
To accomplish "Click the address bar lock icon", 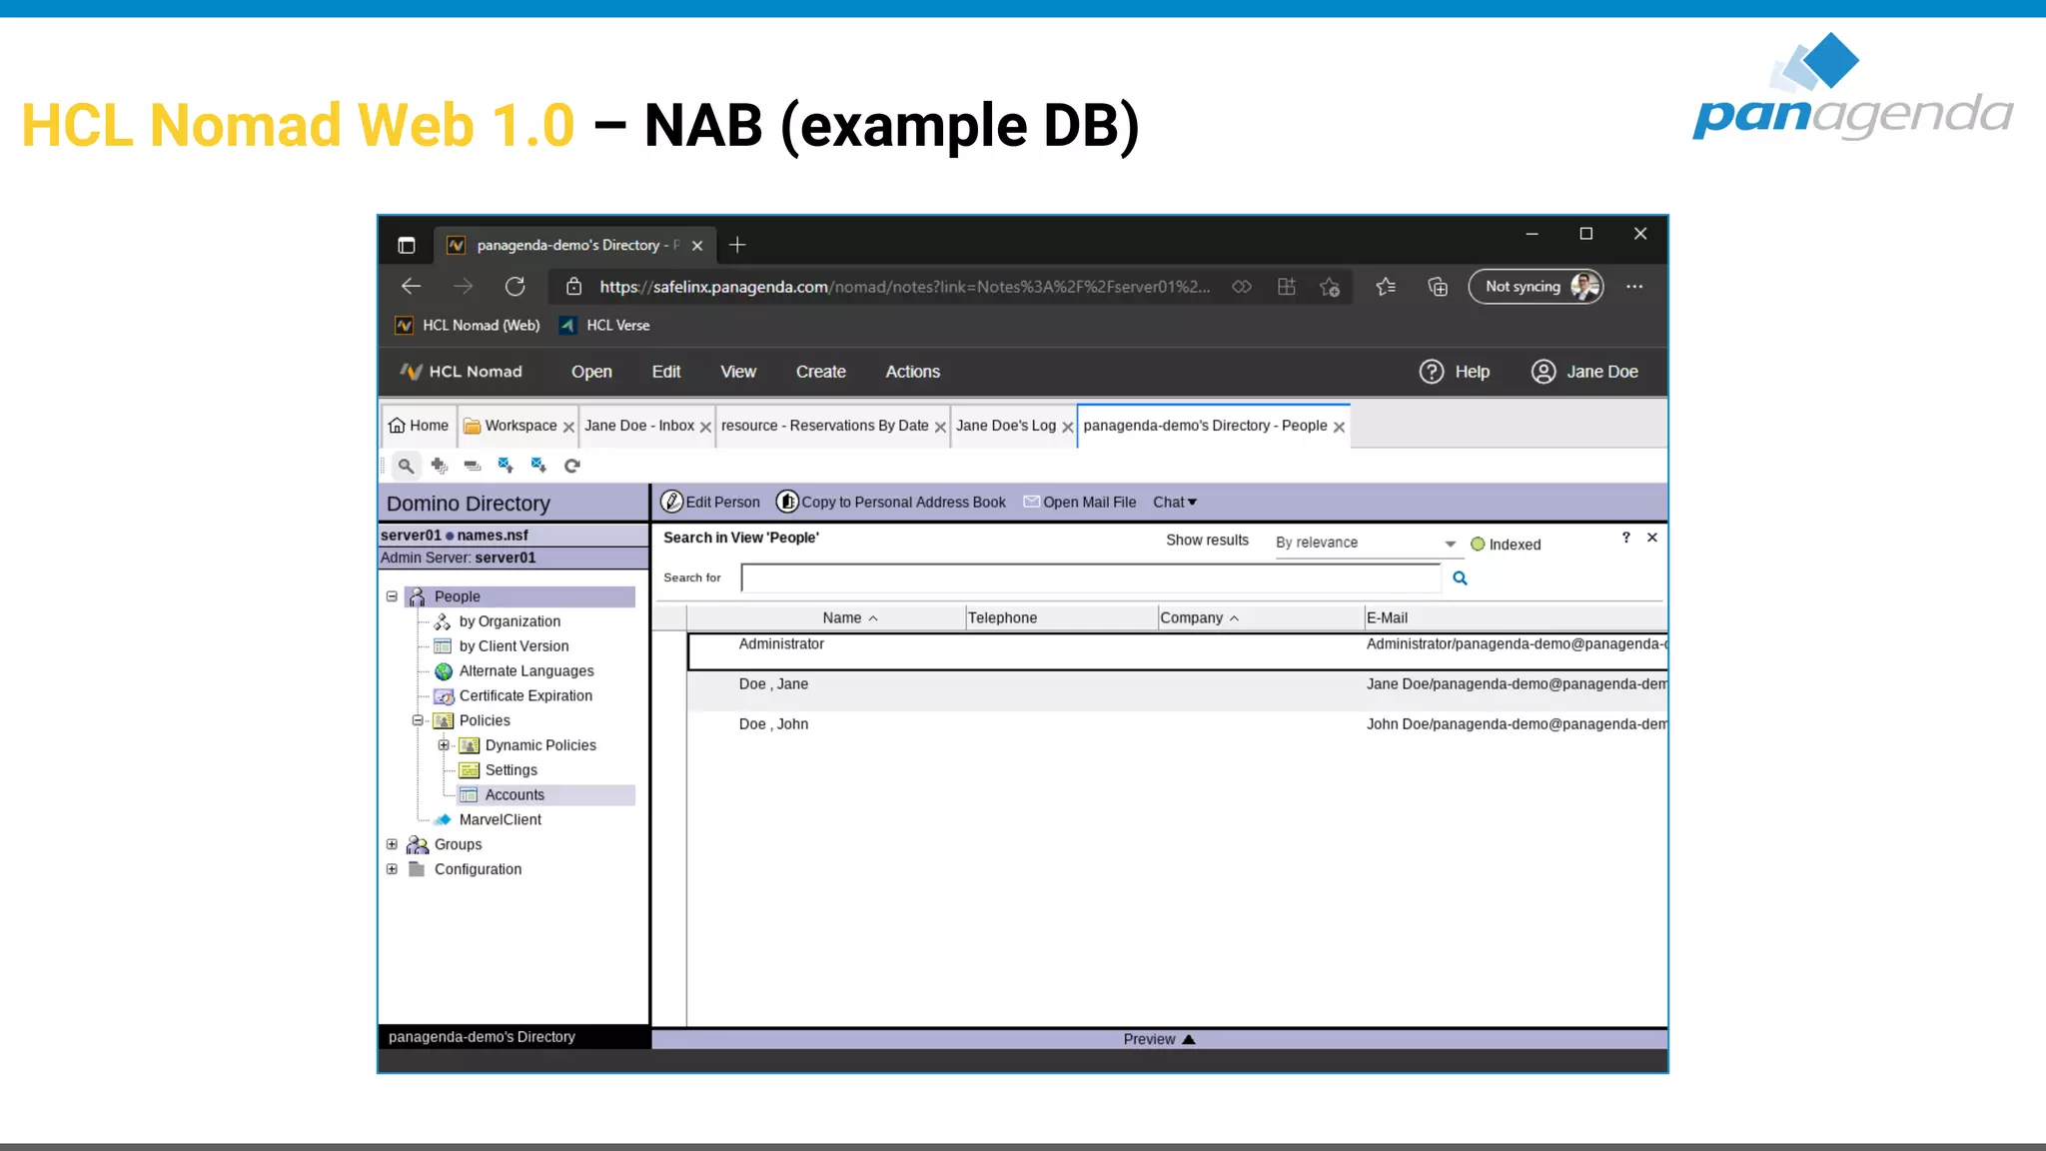I will 573,287.
